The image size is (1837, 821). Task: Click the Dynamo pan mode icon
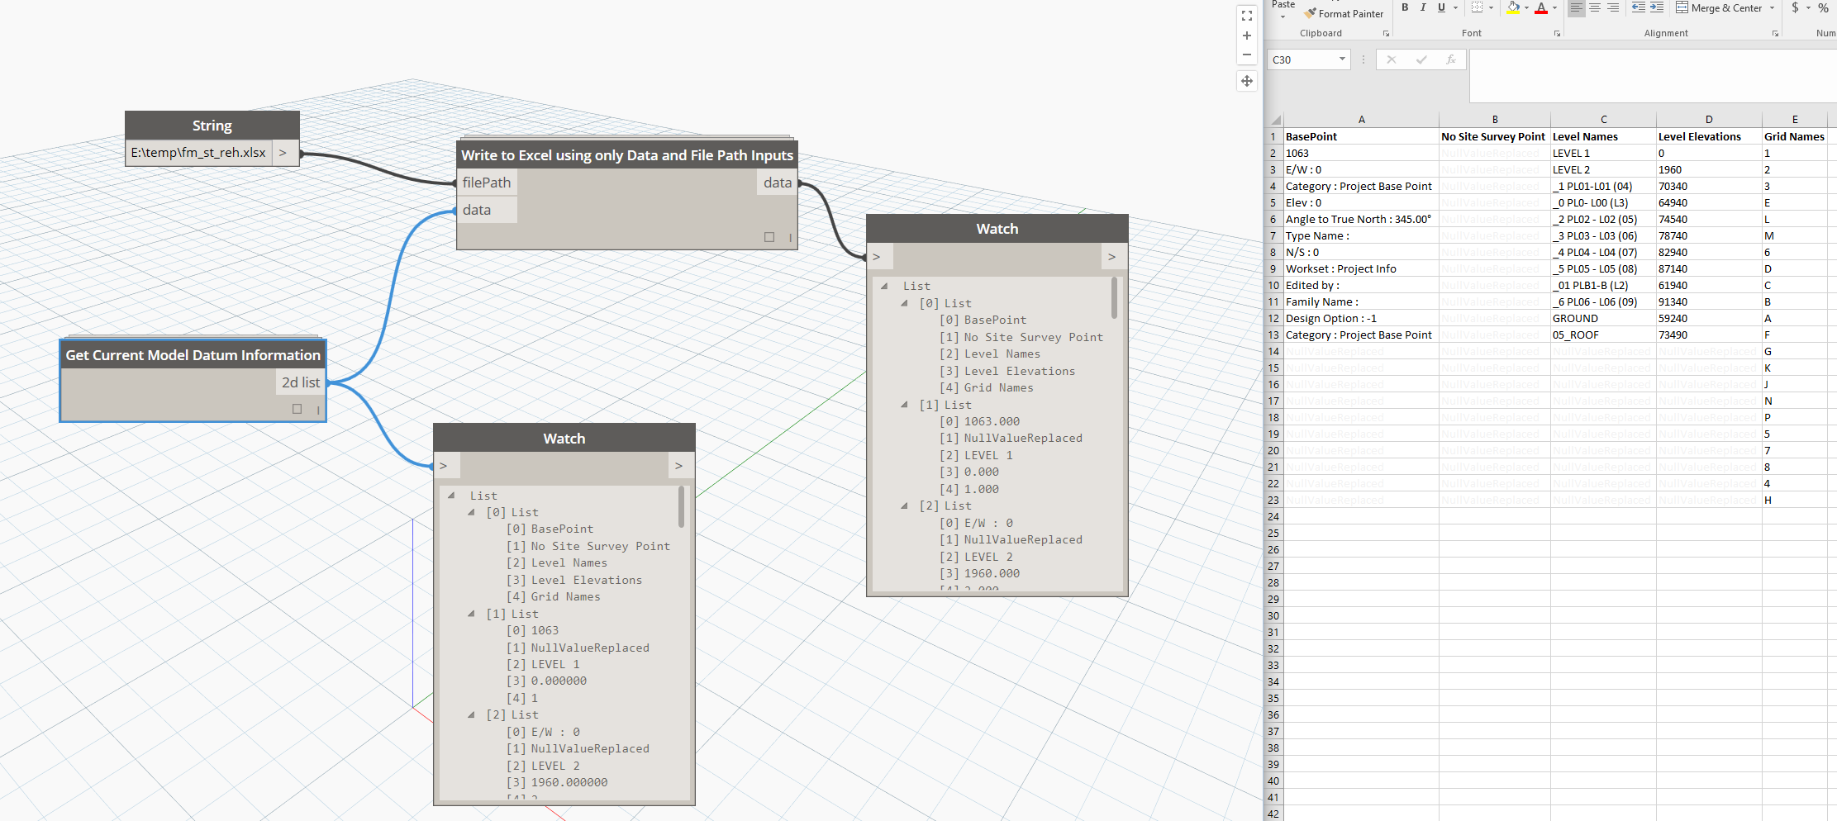pyautogui.click(x=1246, y=81)
